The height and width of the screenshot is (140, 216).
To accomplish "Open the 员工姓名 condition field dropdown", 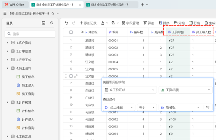I will [119, 107].
